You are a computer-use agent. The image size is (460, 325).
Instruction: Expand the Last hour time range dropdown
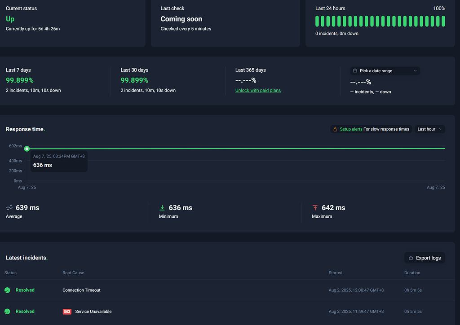point(430,129)
